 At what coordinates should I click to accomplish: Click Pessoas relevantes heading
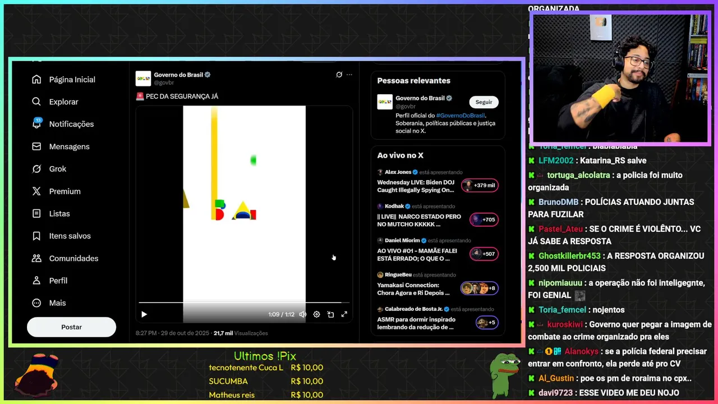[x=413, y=81]
